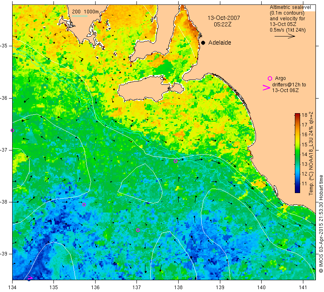Click the vertical 'Temp. (°C) NOAA18_L3U' label
Viewport: 324px width, 292px height.
[x=311, y=153]
